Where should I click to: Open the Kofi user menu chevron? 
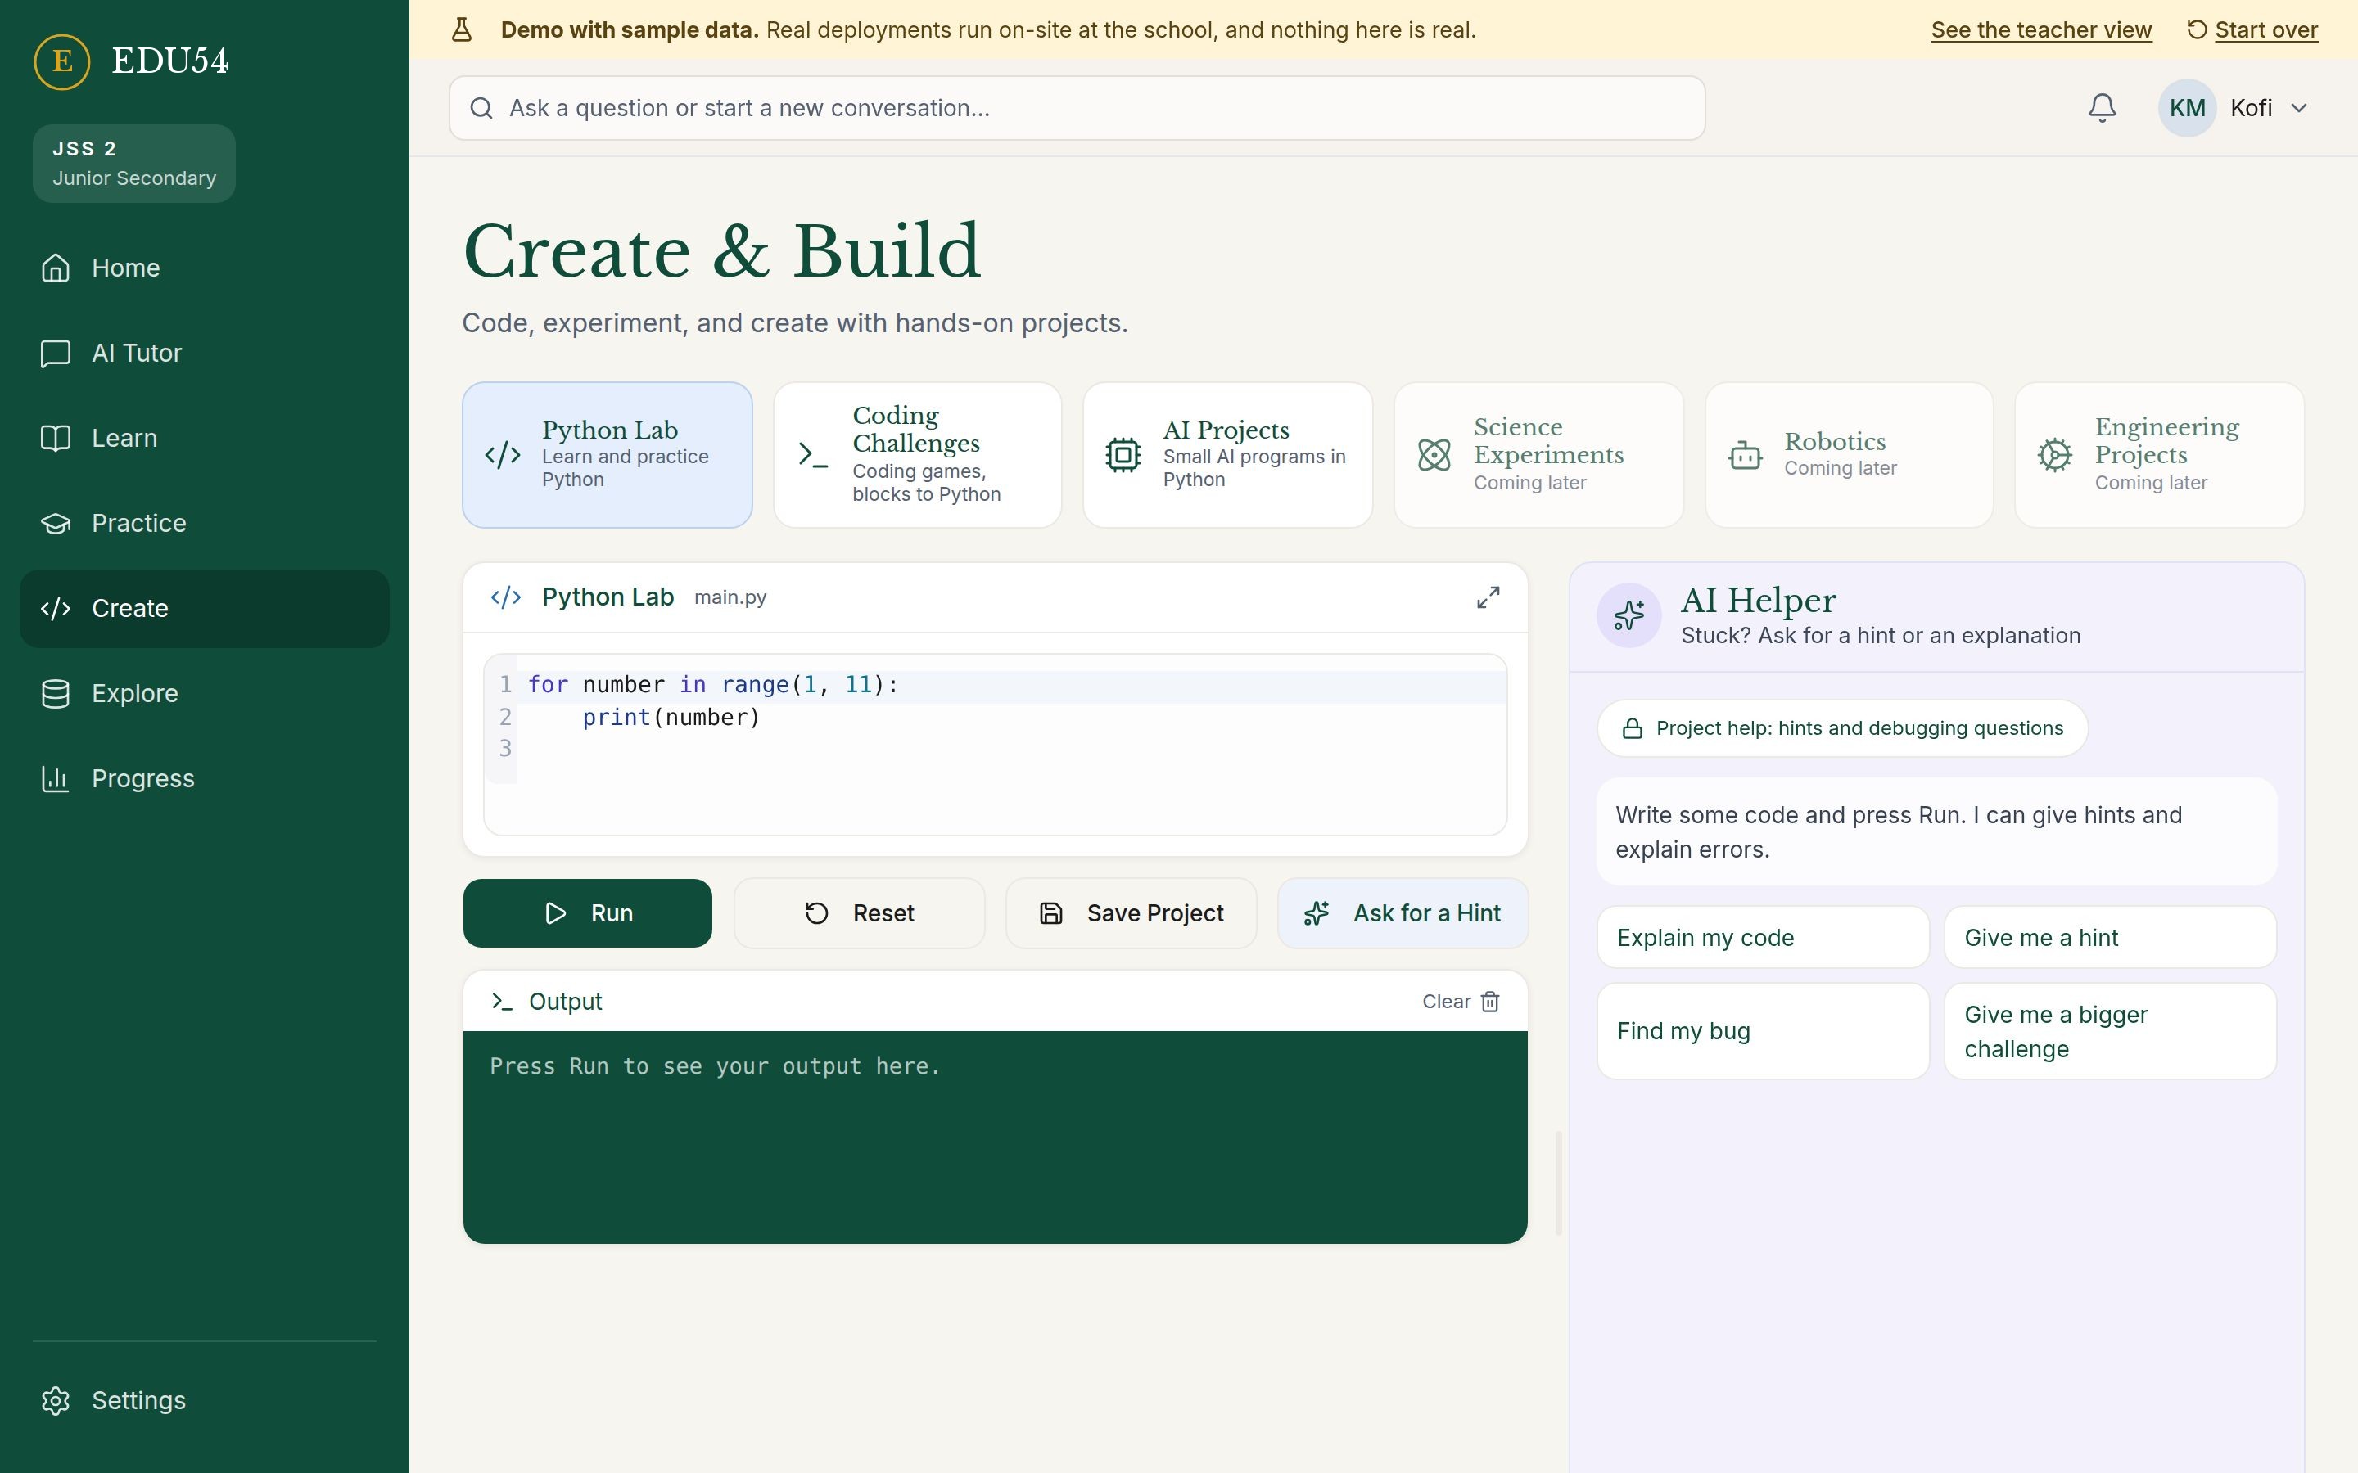click(2298, 108)
